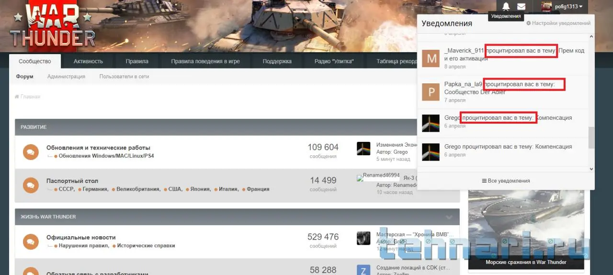Click the notifications scroll down arrow
This screenshot has width=613, height=275.
tap(591, 169)
